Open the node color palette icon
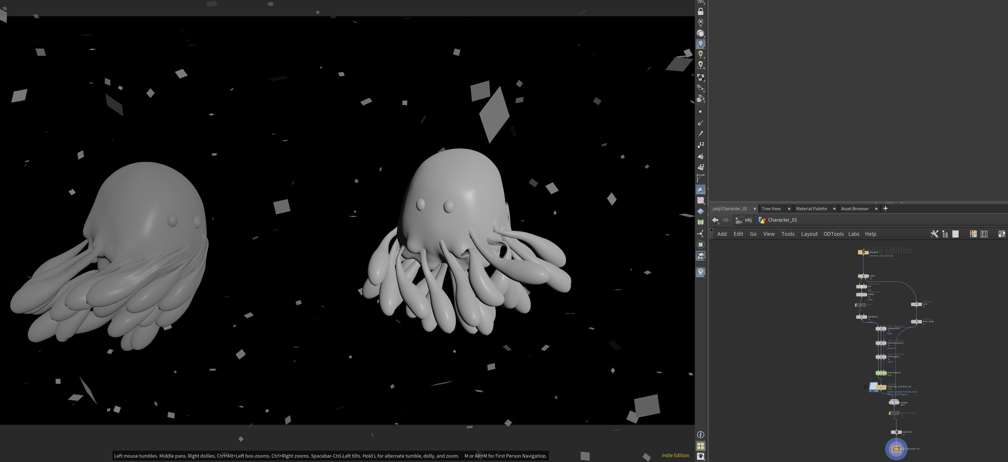 point(973,234)
